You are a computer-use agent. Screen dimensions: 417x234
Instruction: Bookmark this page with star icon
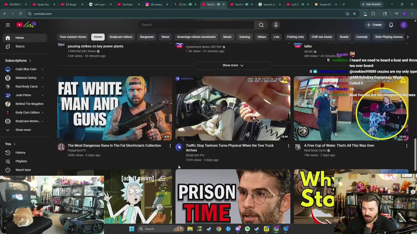(354, 14)
